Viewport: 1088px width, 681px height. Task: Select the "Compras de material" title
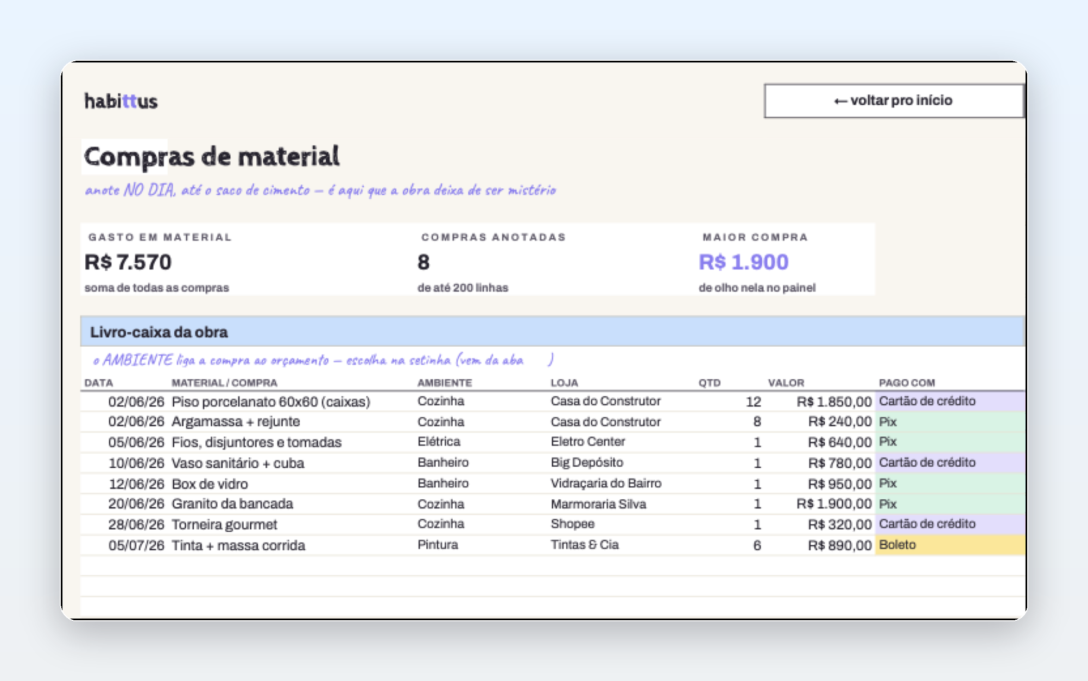(212, 156)
